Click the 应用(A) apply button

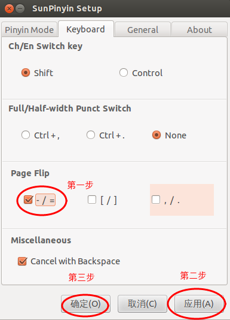(199, 304)
